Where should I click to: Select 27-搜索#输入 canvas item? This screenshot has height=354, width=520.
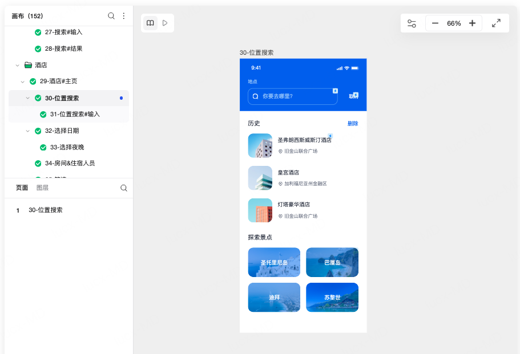tap(64, 32)
